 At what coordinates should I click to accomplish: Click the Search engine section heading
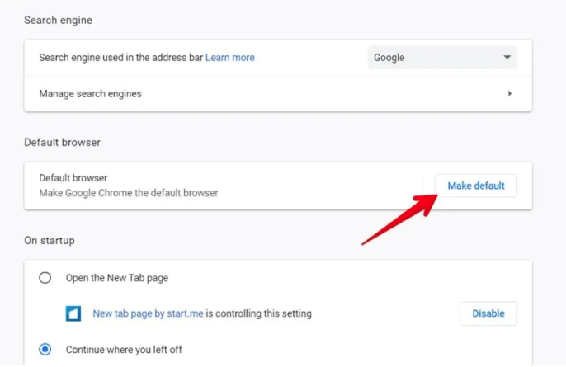point(58,21)
